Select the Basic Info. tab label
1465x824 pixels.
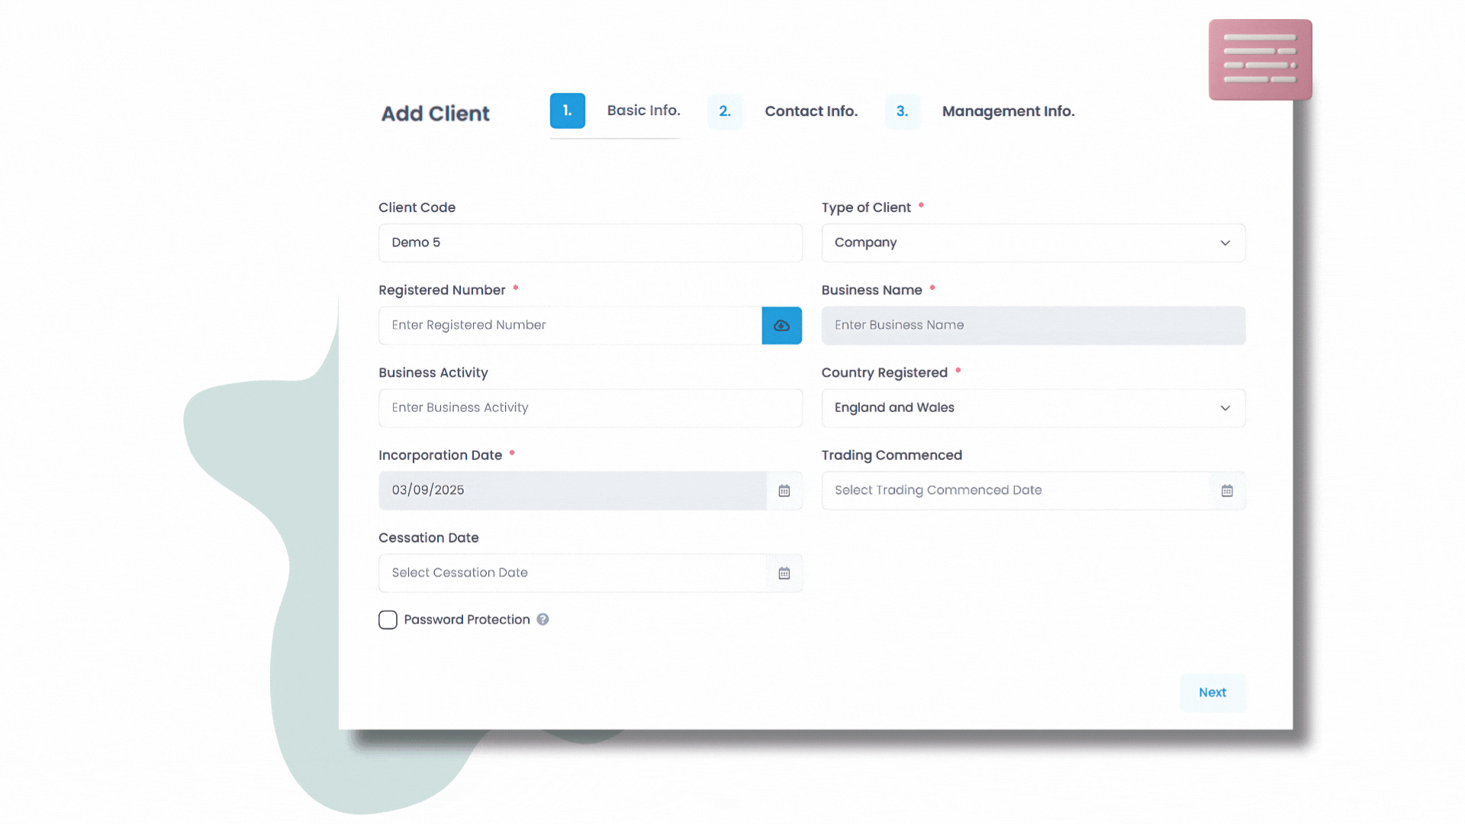(x=643, y=111)
